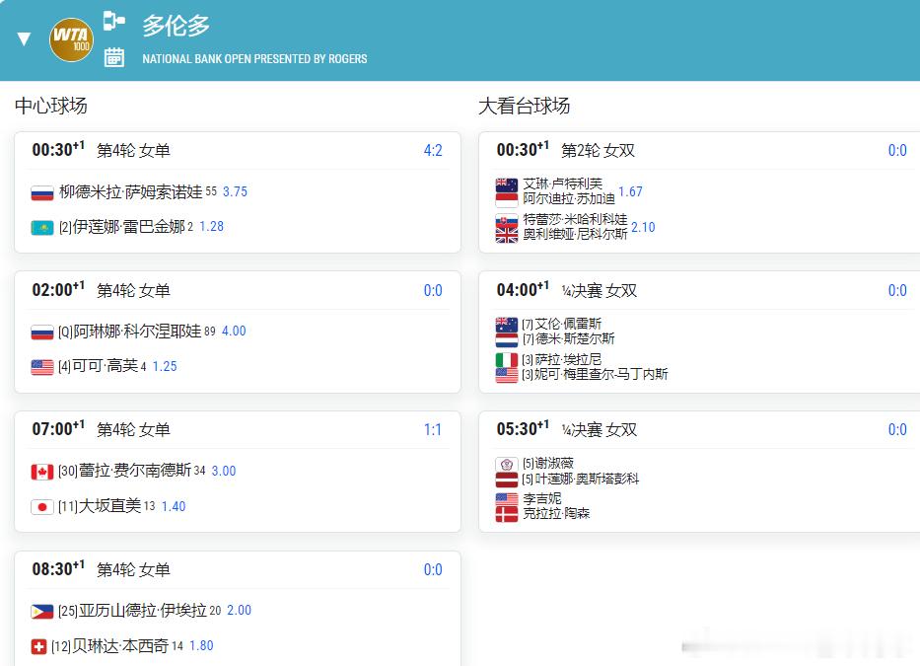Open player 萨拉·埃拉尼
The width and height of the screenshot is (920, 666).
(x=568, y=359)
